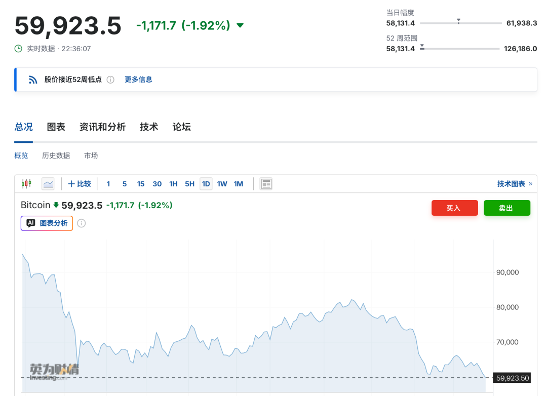
Task: Select the area chart type icon
Action: tap(48, 183)
